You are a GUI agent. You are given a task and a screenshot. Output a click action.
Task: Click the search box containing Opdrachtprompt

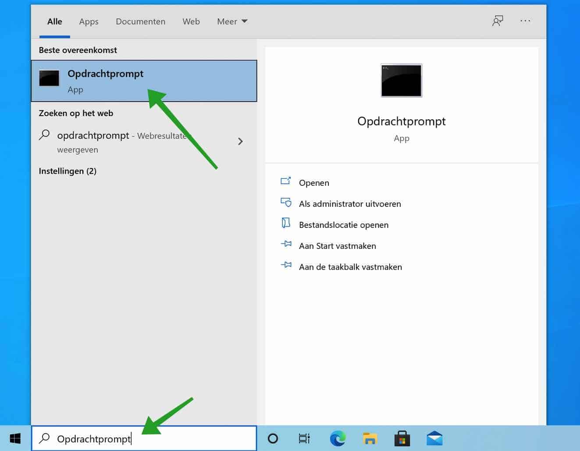(144, 438)
